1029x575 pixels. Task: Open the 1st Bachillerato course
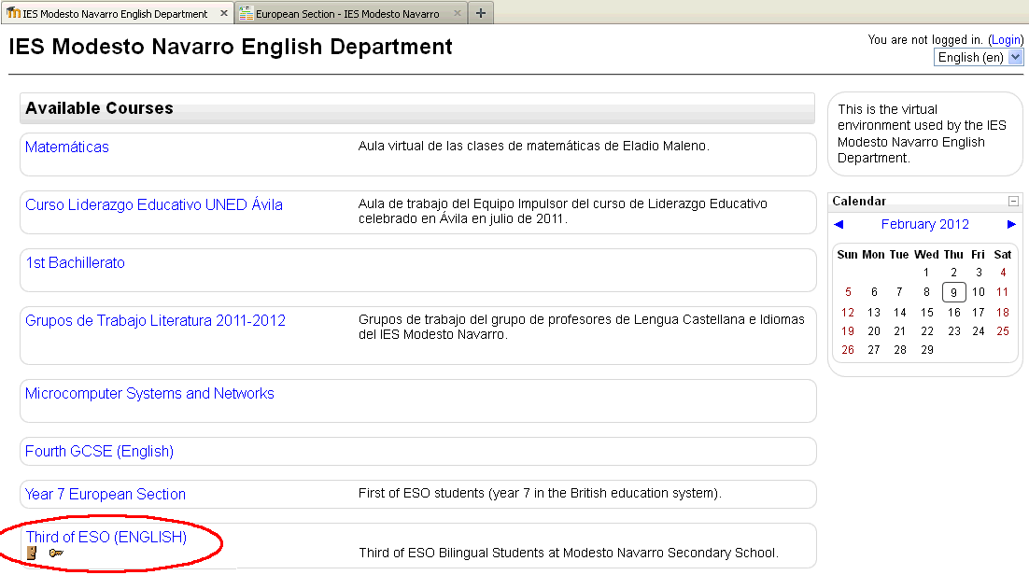(75, 262)
